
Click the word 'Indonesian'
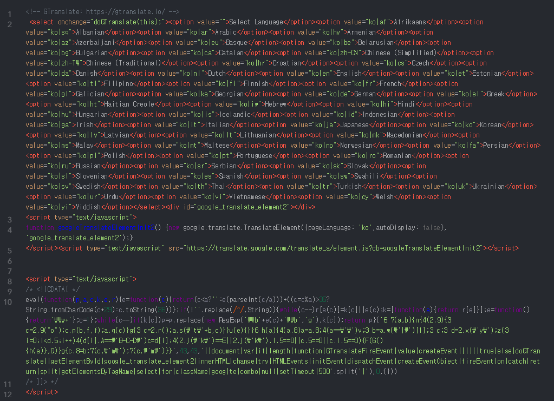380,114
